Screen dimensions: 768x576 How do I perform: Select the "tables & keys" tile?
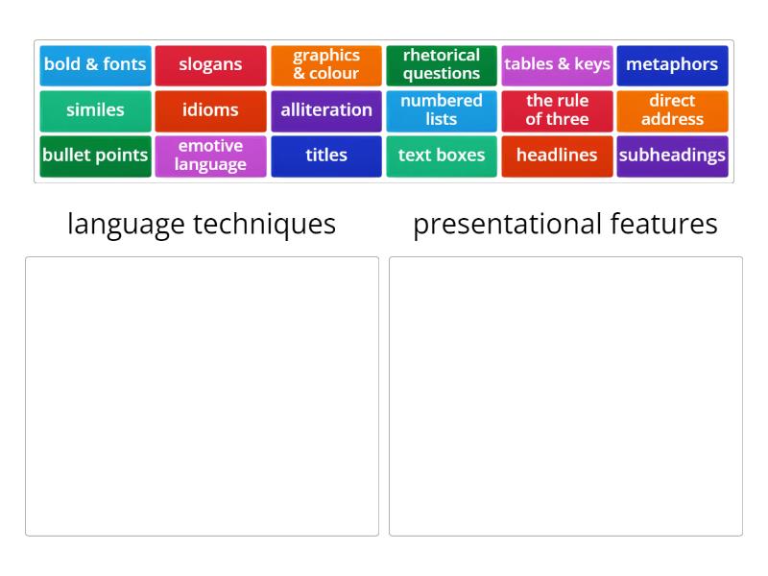[x=557, y=65]
